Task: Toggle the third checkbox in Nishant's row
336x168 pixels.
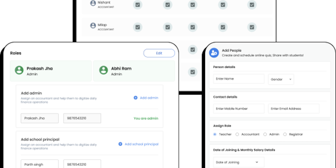Action: (193, 5)
